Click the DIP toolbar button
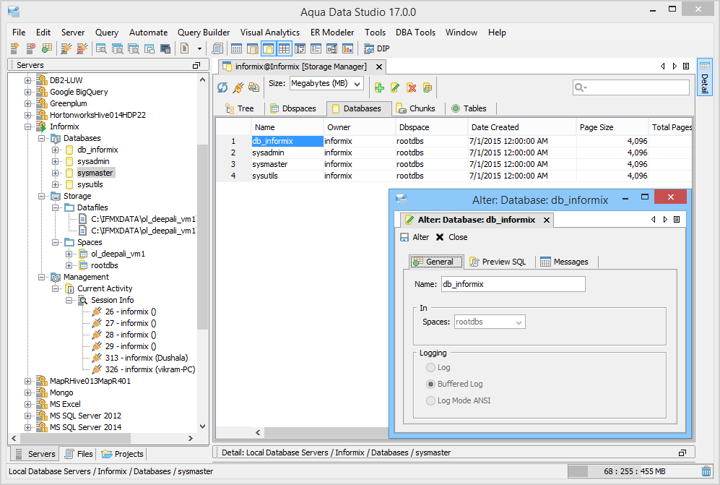 click(376, 48)
